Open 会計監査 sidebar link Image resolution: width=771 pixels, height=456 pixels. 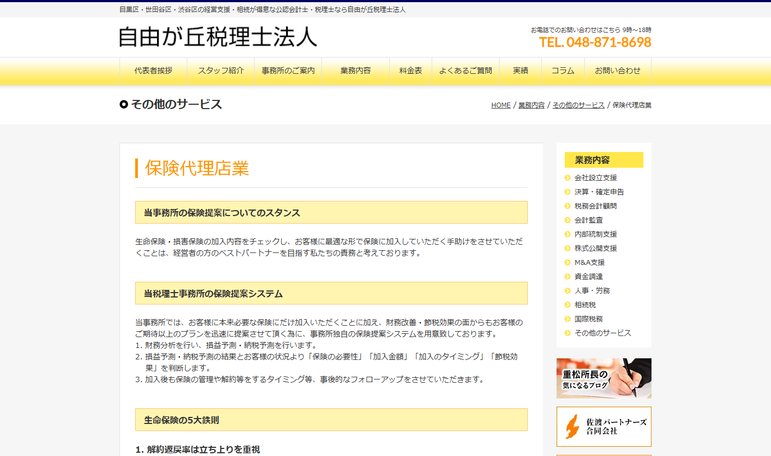[589, 220]
